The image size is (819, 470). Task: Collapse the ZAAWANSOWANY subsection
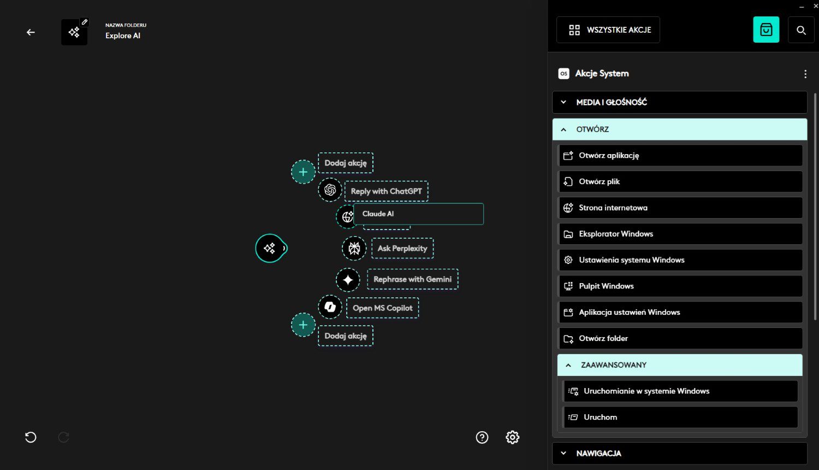(679, 365)
